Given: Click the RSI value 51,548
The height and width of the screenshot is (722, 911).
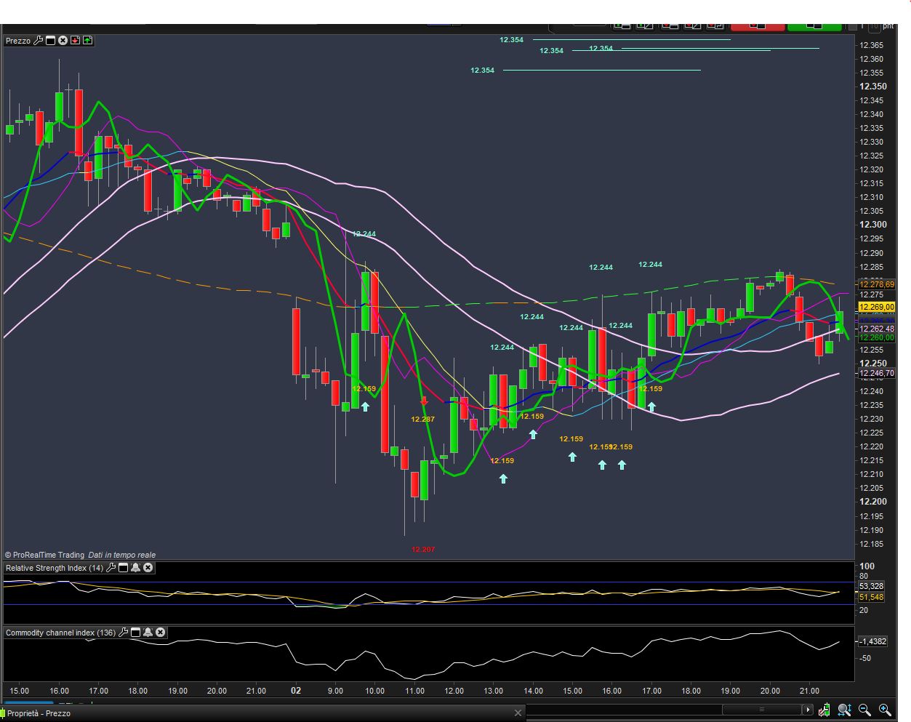Looking at the screenshot, I should tap(871, 597).
